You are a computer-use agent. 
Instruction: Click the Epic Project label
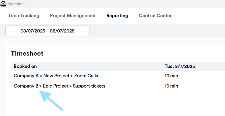(56, 86)
